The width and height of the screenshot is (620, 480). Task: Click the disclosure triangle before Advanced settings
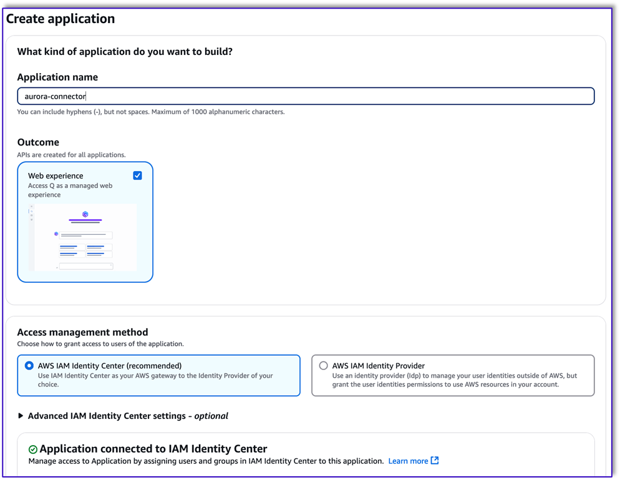point(20,416)
